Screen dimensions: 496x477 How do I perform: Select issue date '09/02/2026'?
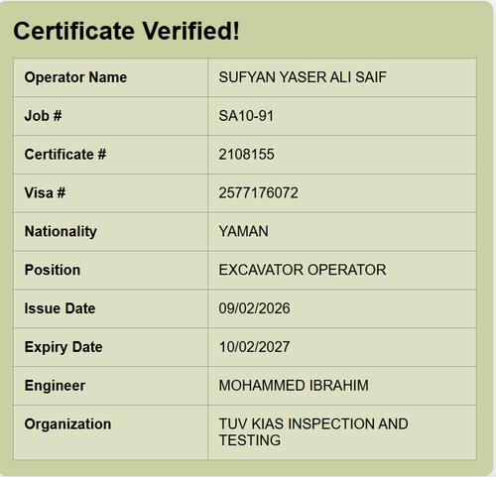tap(254, 308)
